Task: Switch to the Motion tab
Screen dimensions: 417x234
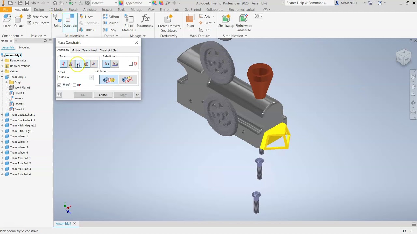Action: [76, 50]
